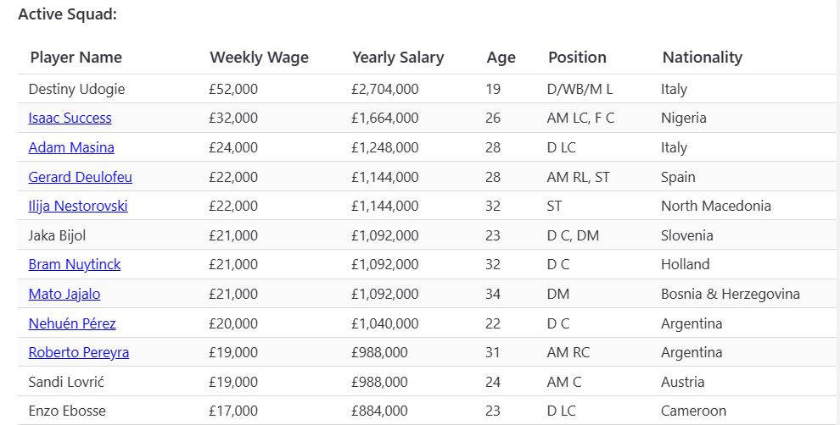Screen dimensions: 840x425
Task: Select the Age column header
Action: pyautogui.click(x=501, y=58)
